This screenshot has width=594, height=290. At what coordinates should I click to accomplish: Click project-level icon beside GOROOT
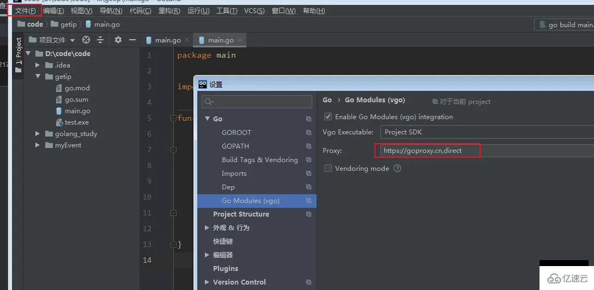point(309,132)
